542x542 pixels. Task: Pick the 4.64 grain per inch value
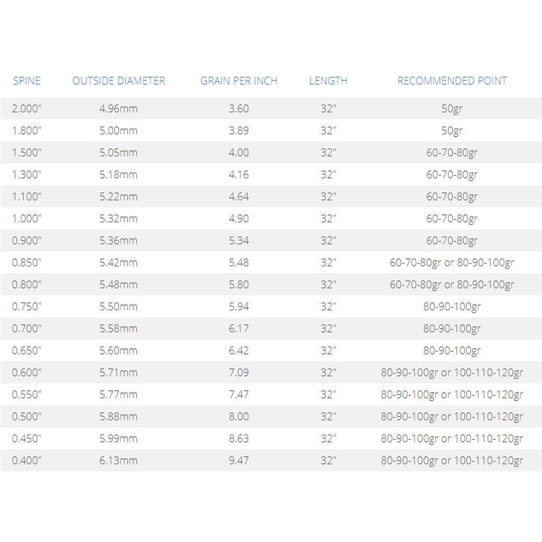(x=239, y=197)
